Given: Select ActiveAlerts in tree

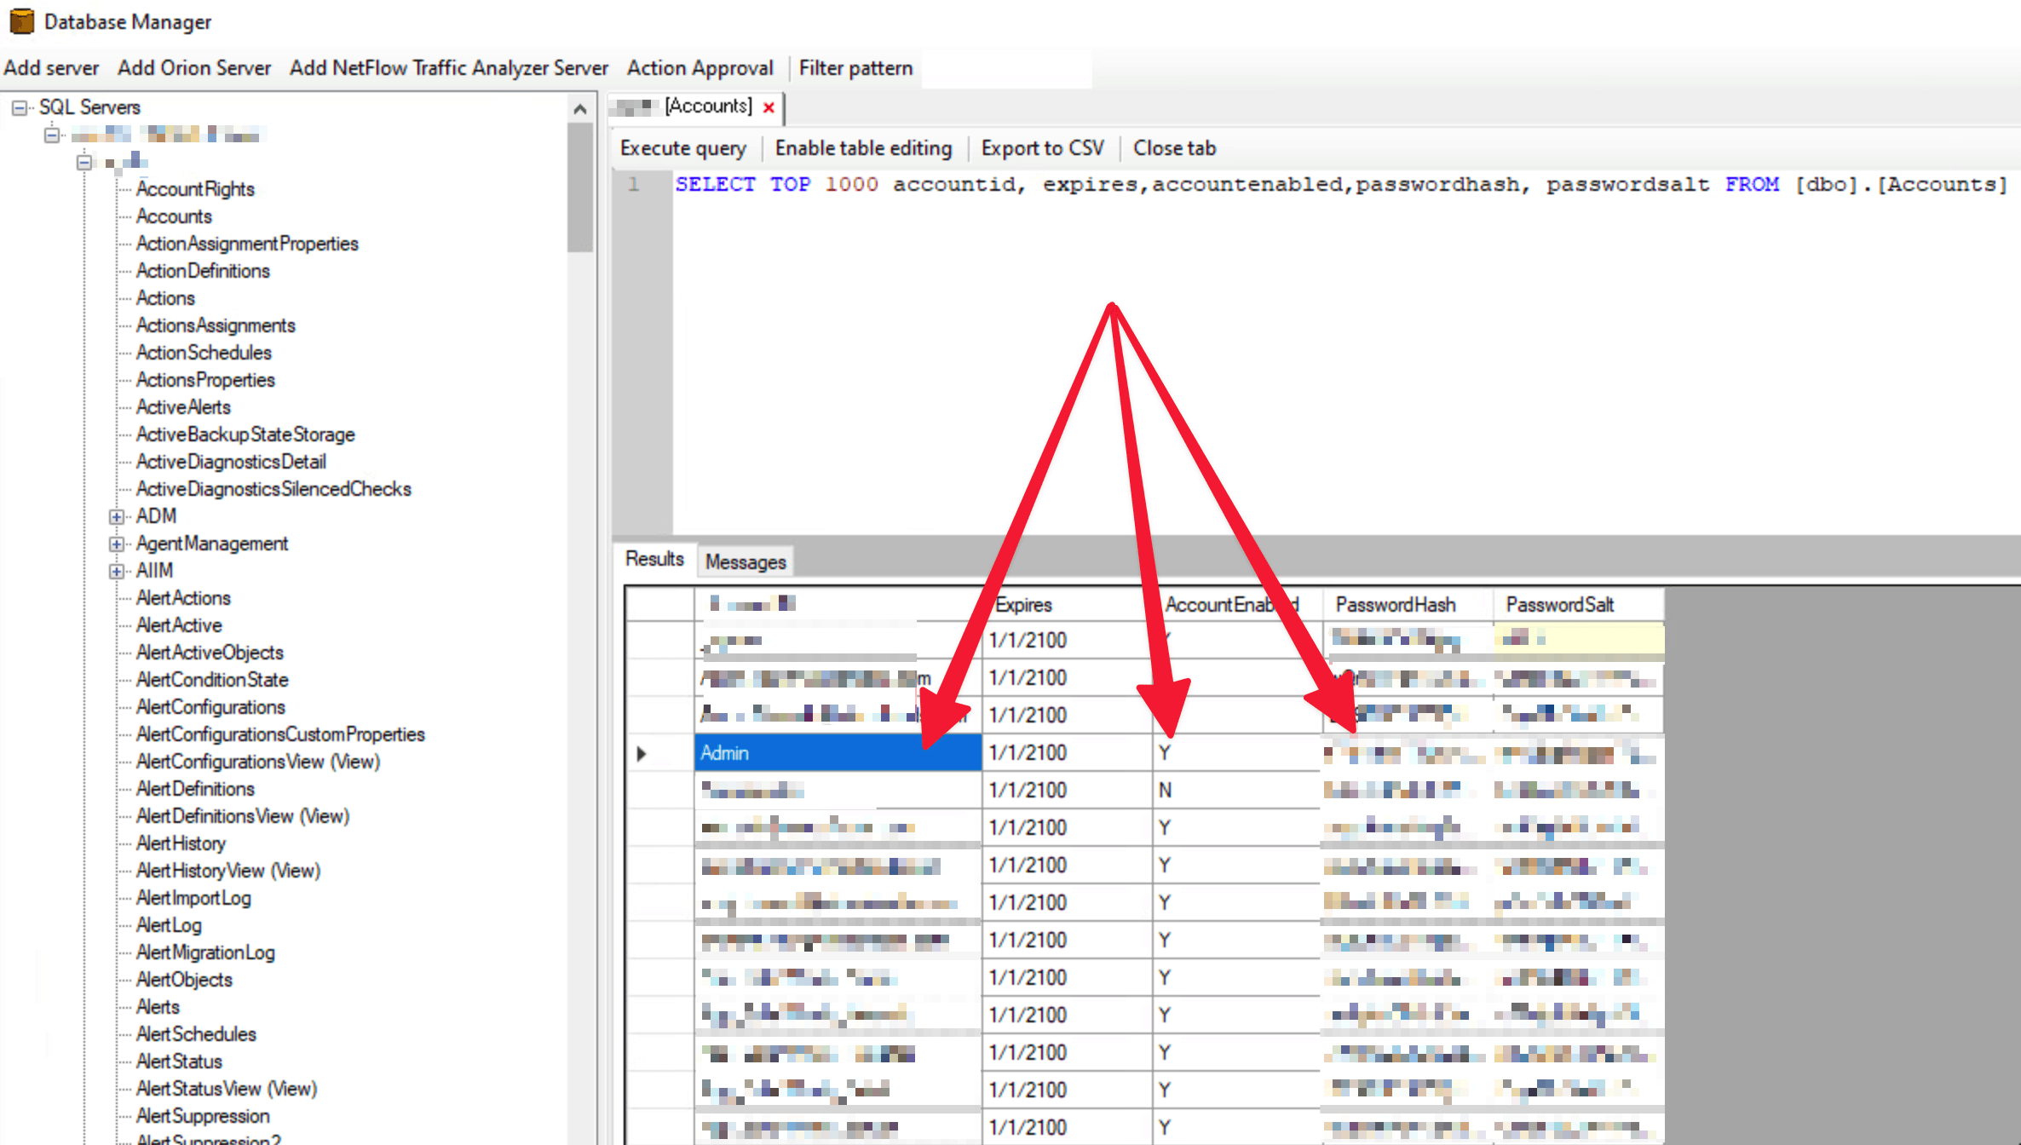Looking at the screenshot, I should click(x=183, y=407).
